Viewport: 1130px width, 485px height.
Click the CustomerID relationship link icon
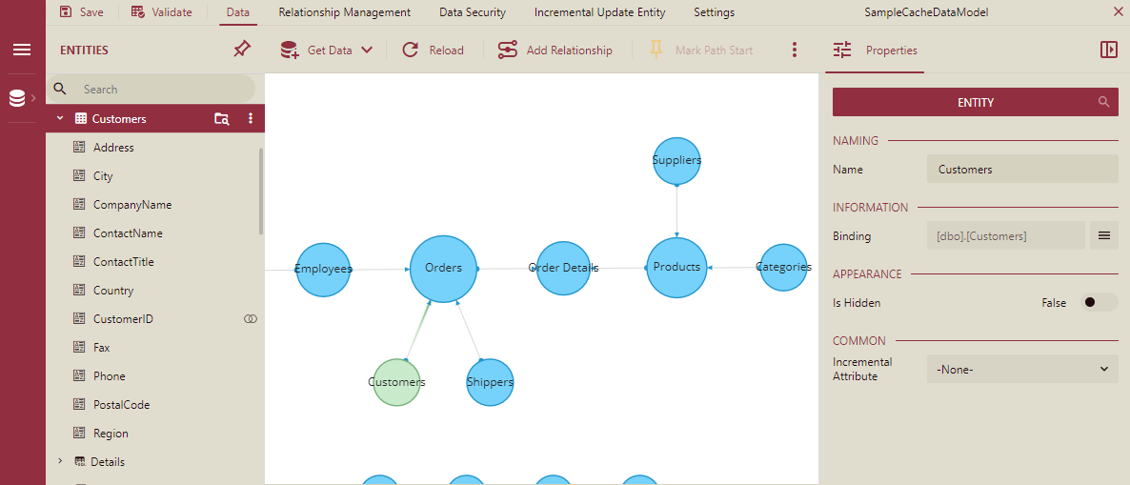coord(250,318)
